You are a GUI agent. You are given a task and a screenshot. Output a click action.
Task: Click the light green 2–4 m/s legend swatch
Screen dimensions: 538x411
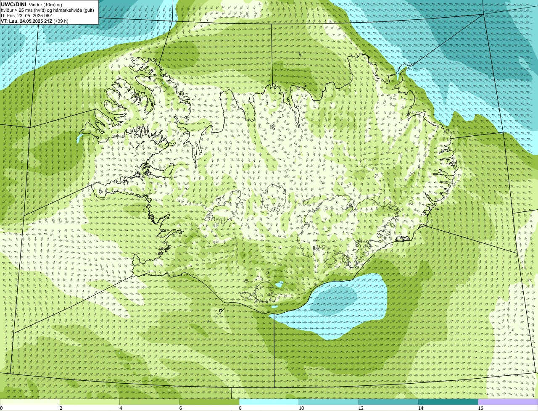click(x=90, y=402)
